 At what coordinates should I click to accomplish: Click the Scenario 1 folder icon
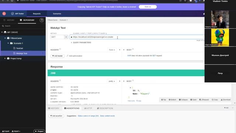[x=11, y=43]
